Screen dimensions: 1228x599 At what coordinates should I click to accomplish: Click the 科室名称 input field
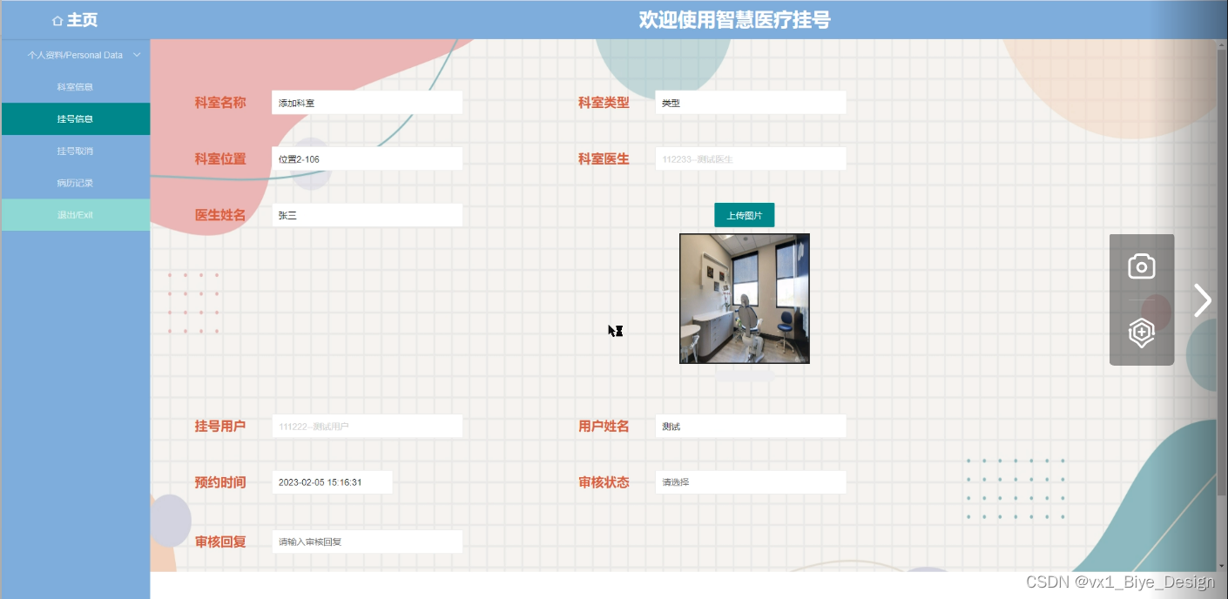click(367, 103)
